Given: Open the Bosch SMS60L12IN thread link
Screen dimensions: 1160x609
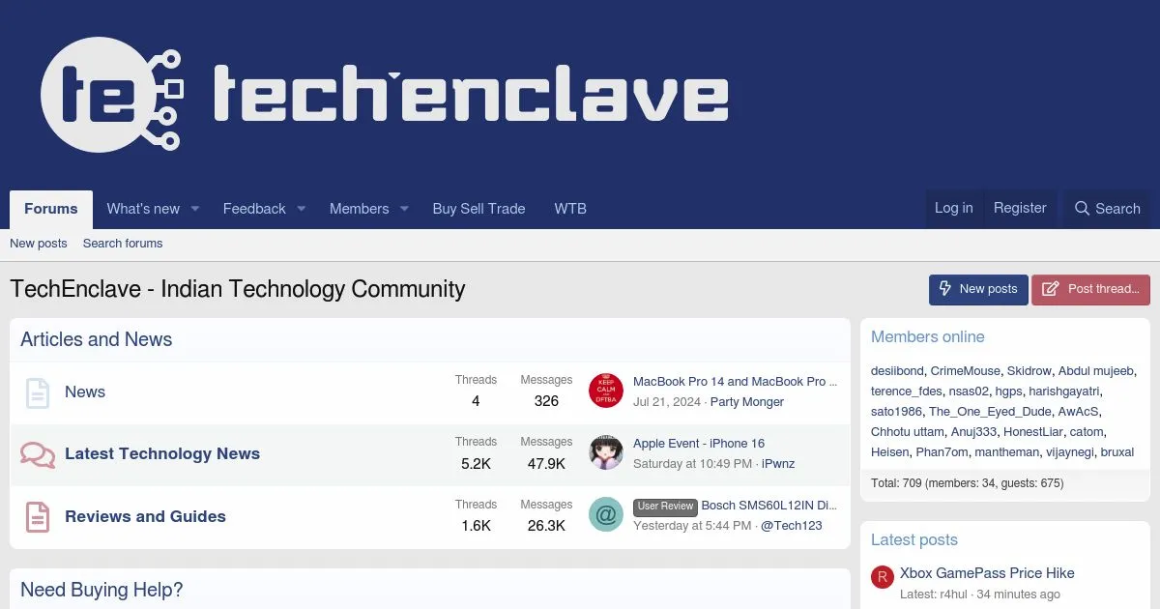Looking at the screenshot, I should 769,506.
